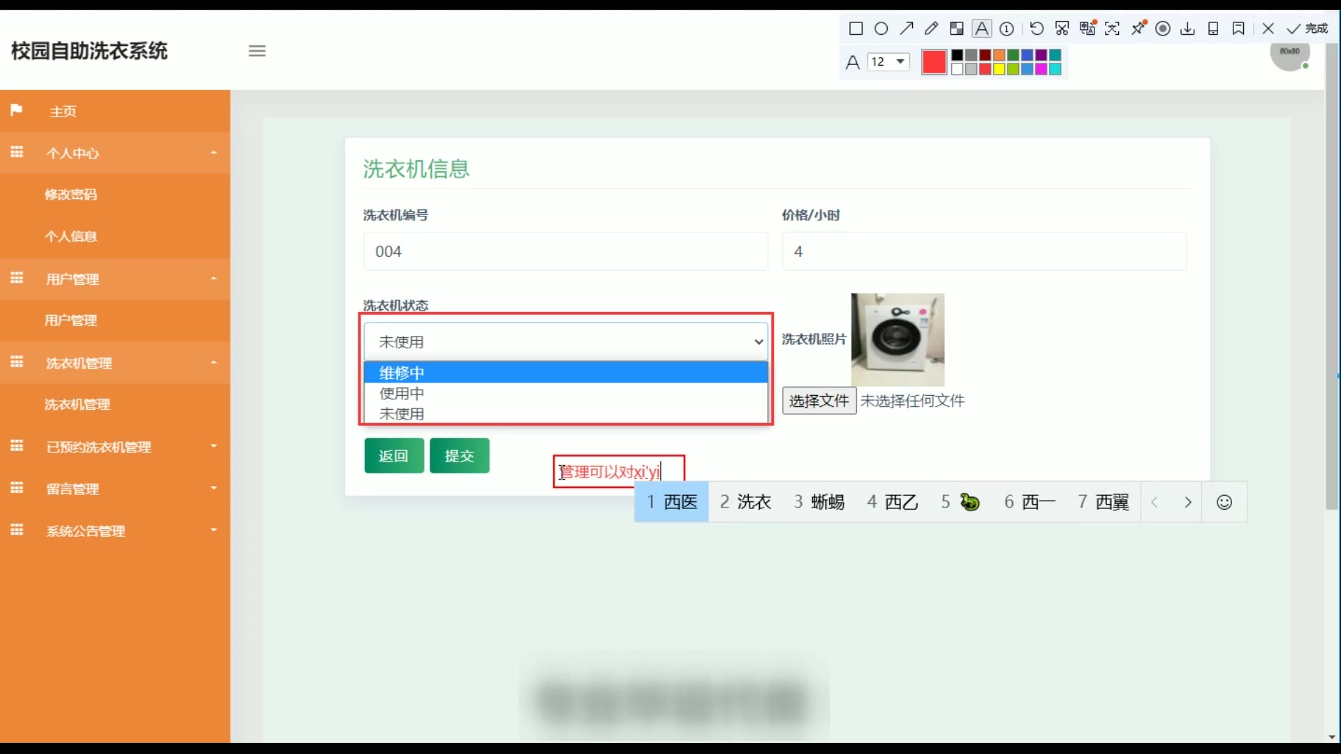This screenshot has width=1341, height=754.
Task: Pick the yellow color swatch
Action: [x=999, y=69]
